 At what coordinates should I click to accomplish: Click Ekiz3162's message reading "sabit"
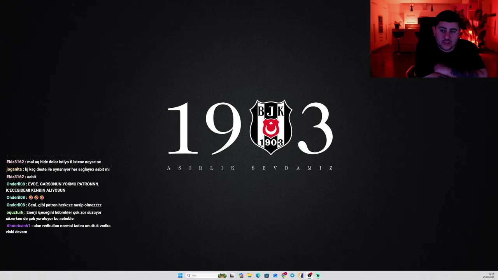pyautogui.click(x=32, y=177)
